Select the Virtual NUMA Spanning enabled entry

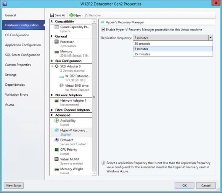point(71,161)
